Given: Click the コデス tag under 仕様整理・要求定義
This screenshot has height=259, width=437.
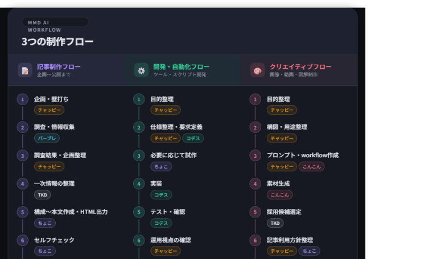Looking at the screenshot, I should [x=193, y=138].
